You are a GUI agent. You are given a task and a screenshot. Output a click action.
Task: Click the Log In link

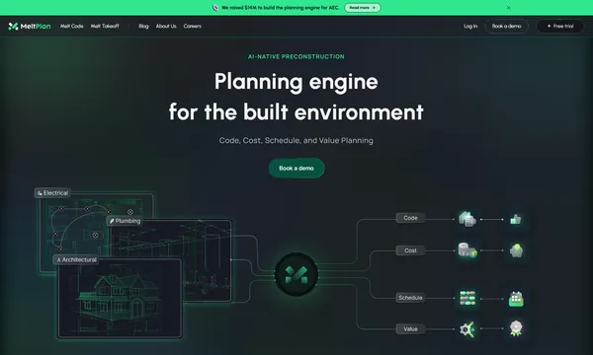tap(470, 26)
